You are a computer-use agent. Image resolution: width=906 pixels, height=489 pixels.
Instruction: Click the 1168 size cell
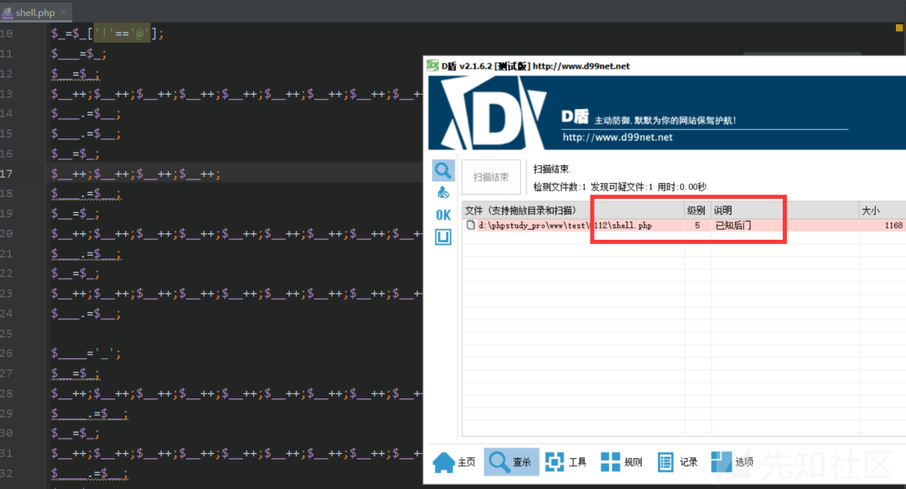pyautogui.click(x=893, y=226)
